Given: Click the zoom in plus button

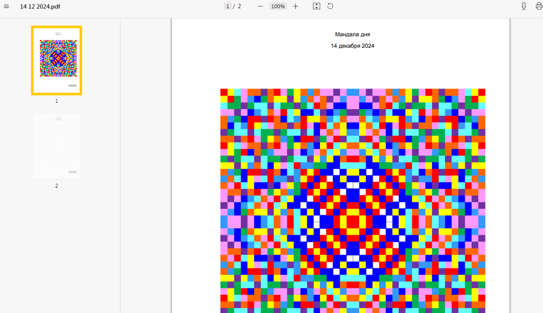Looking at the screenshot, I should pos(295,6).
